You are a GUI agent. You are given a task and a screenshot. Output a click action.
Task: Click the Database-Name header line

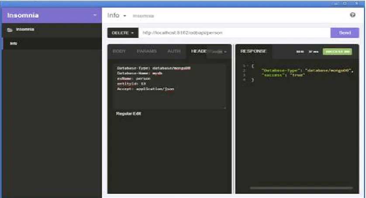coord(140,73)
